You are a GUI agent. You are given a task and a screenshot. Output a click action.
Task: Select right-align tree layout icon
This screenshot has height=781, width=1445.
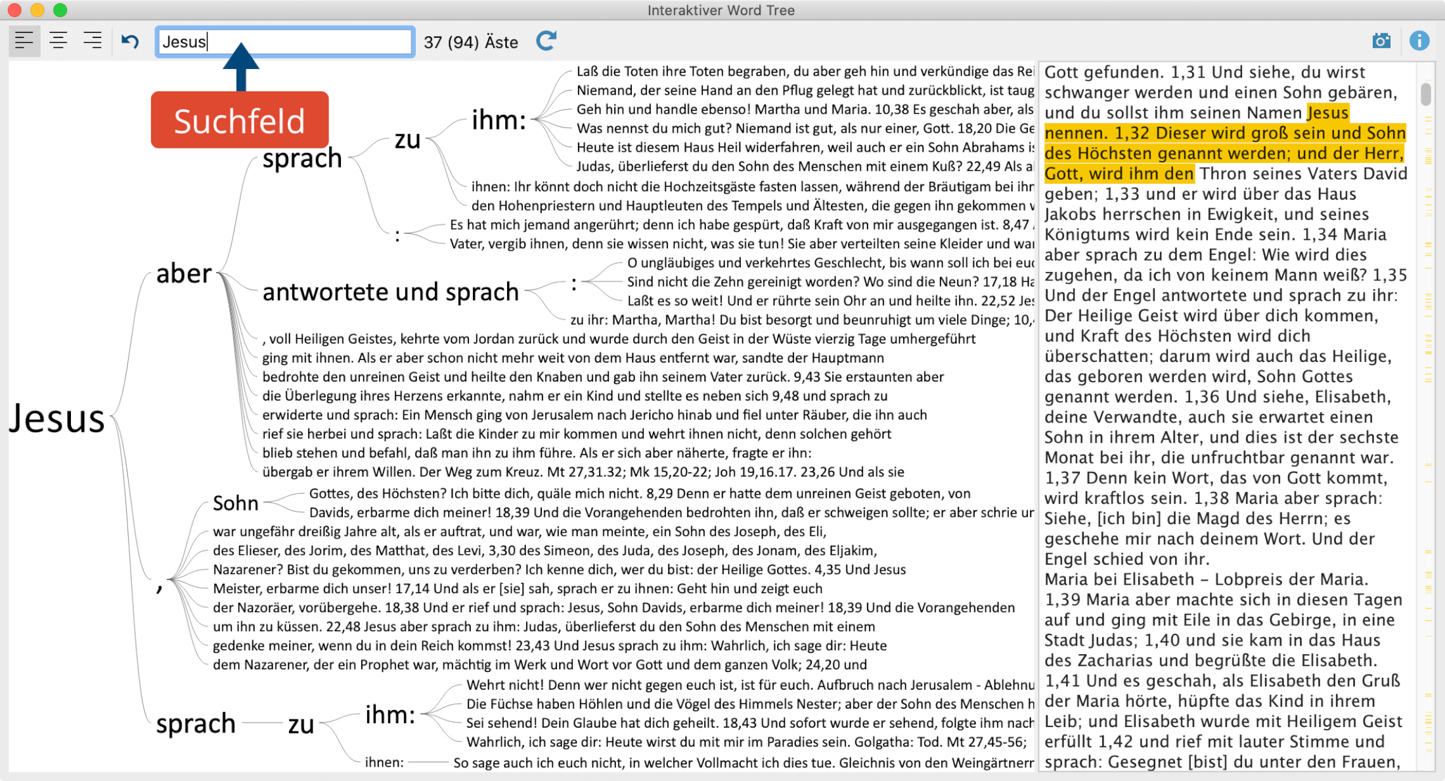pyautogui.click(x=93, y=41)
